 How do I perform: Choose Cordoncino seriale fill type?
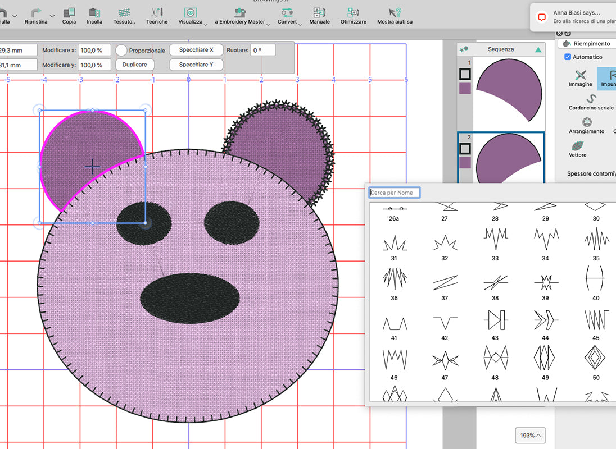click(591, 101)
